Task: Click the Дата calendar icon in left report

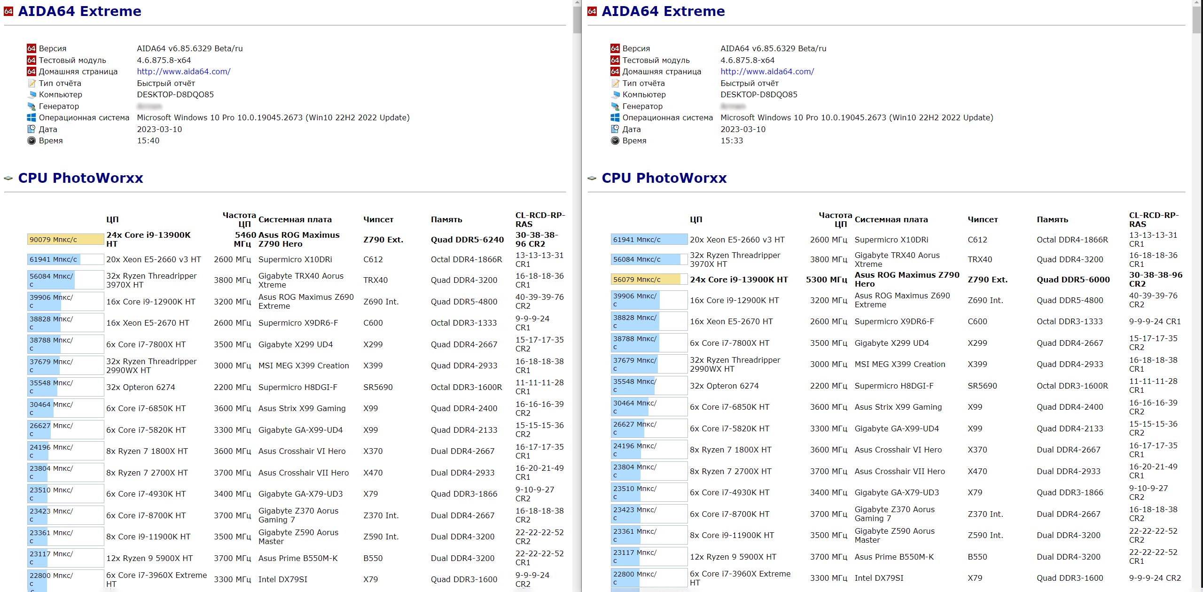Action: click(31, 129)
